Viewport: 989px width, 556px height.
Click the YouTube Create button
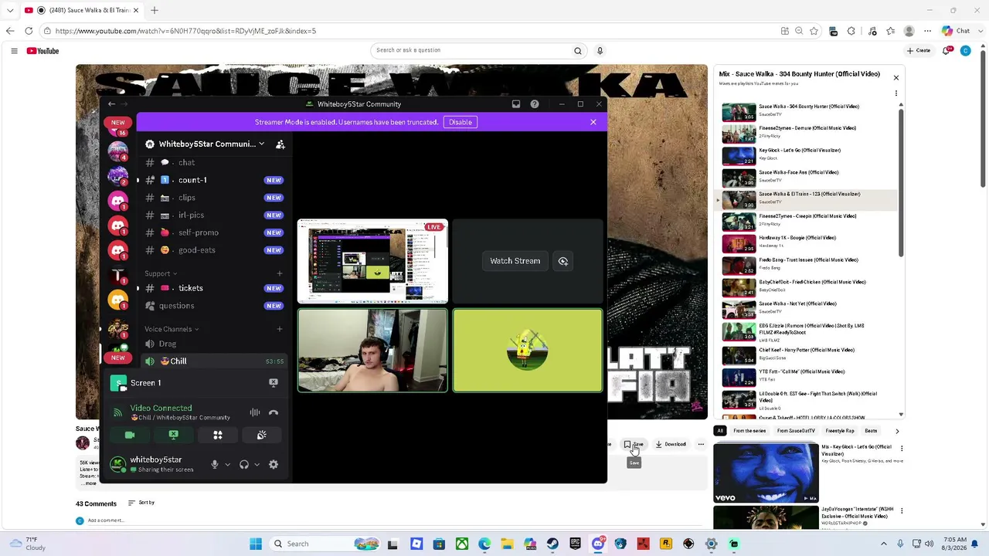pyautogui.click(x=919, y=51)
